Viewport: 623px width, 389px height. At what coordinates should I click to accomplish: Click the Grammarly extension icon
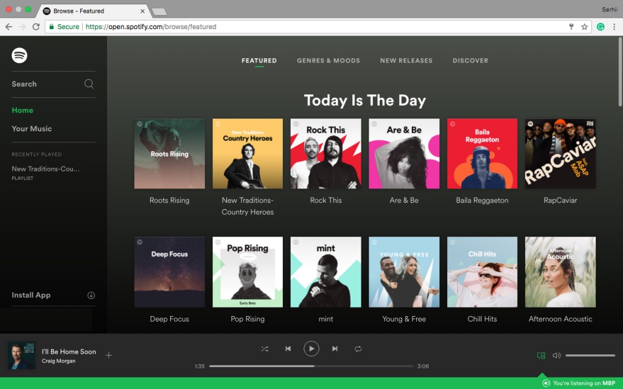602,27
